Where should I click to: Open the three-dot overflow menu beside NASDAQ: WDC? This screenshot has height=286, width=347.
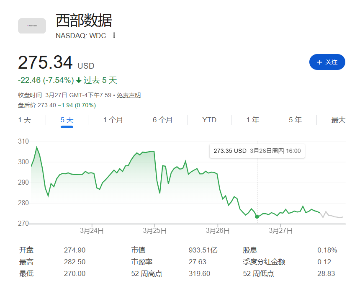pyautogui.click(x=113, y=36)
